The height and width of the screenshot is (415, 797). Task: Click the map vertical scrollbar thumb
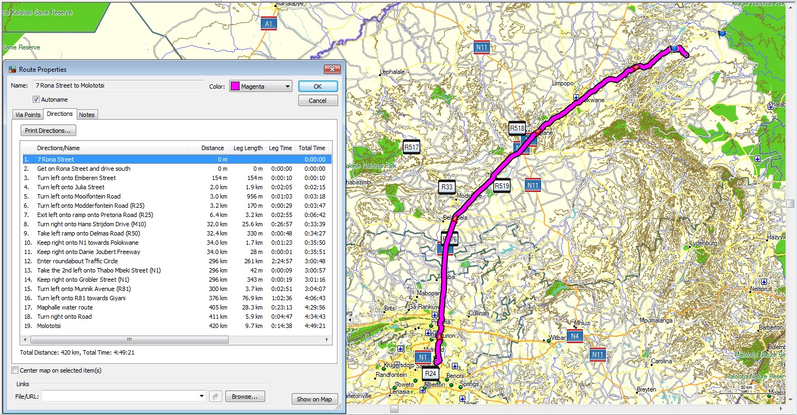coord(790,204)
